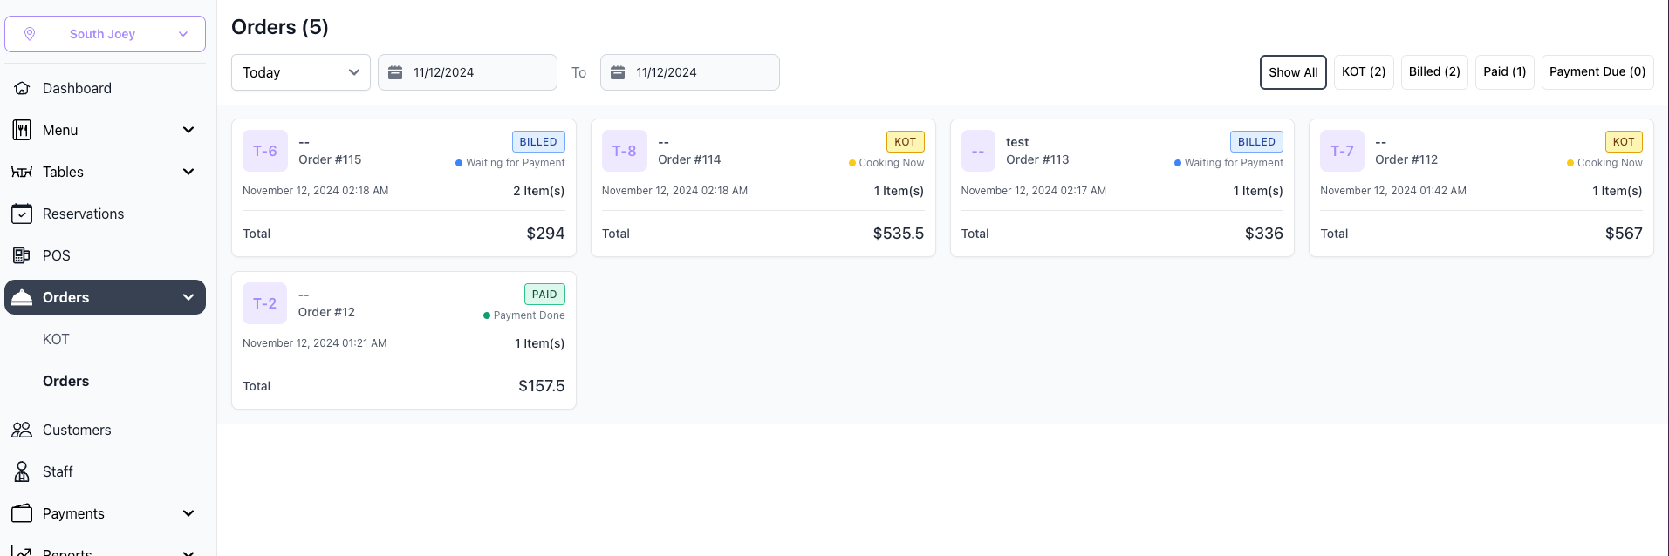Click calendar icon in end date field

[618, 72]
